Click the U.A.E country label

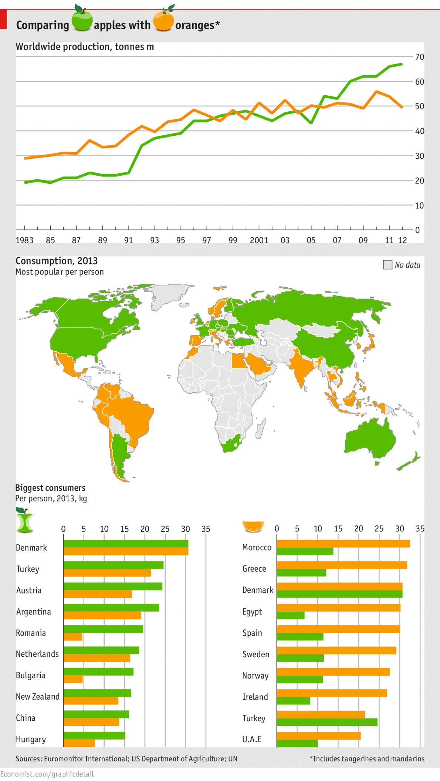tap(252, 739)
